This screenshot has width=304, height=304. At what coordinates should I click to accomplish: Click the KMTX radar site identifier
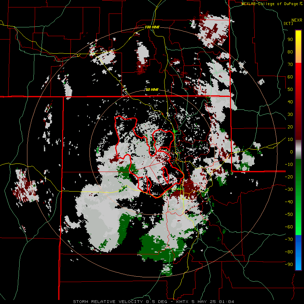point(183,302)
